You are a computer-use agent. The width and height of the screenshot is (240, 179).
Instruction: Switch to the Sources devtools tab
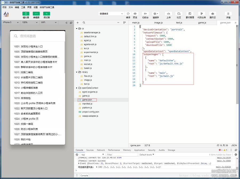[90, 150]
